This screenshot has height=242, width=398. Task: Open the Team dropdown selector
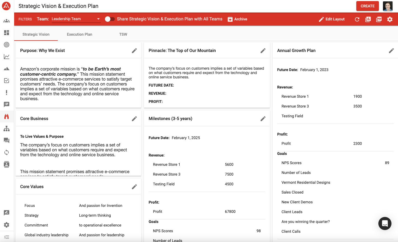tap(76, 19)
